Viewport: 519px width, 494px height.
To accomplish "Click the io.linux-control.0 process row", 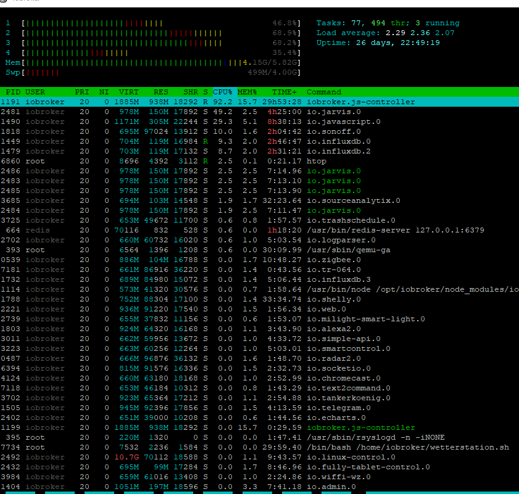I will (x=259, y=457).
